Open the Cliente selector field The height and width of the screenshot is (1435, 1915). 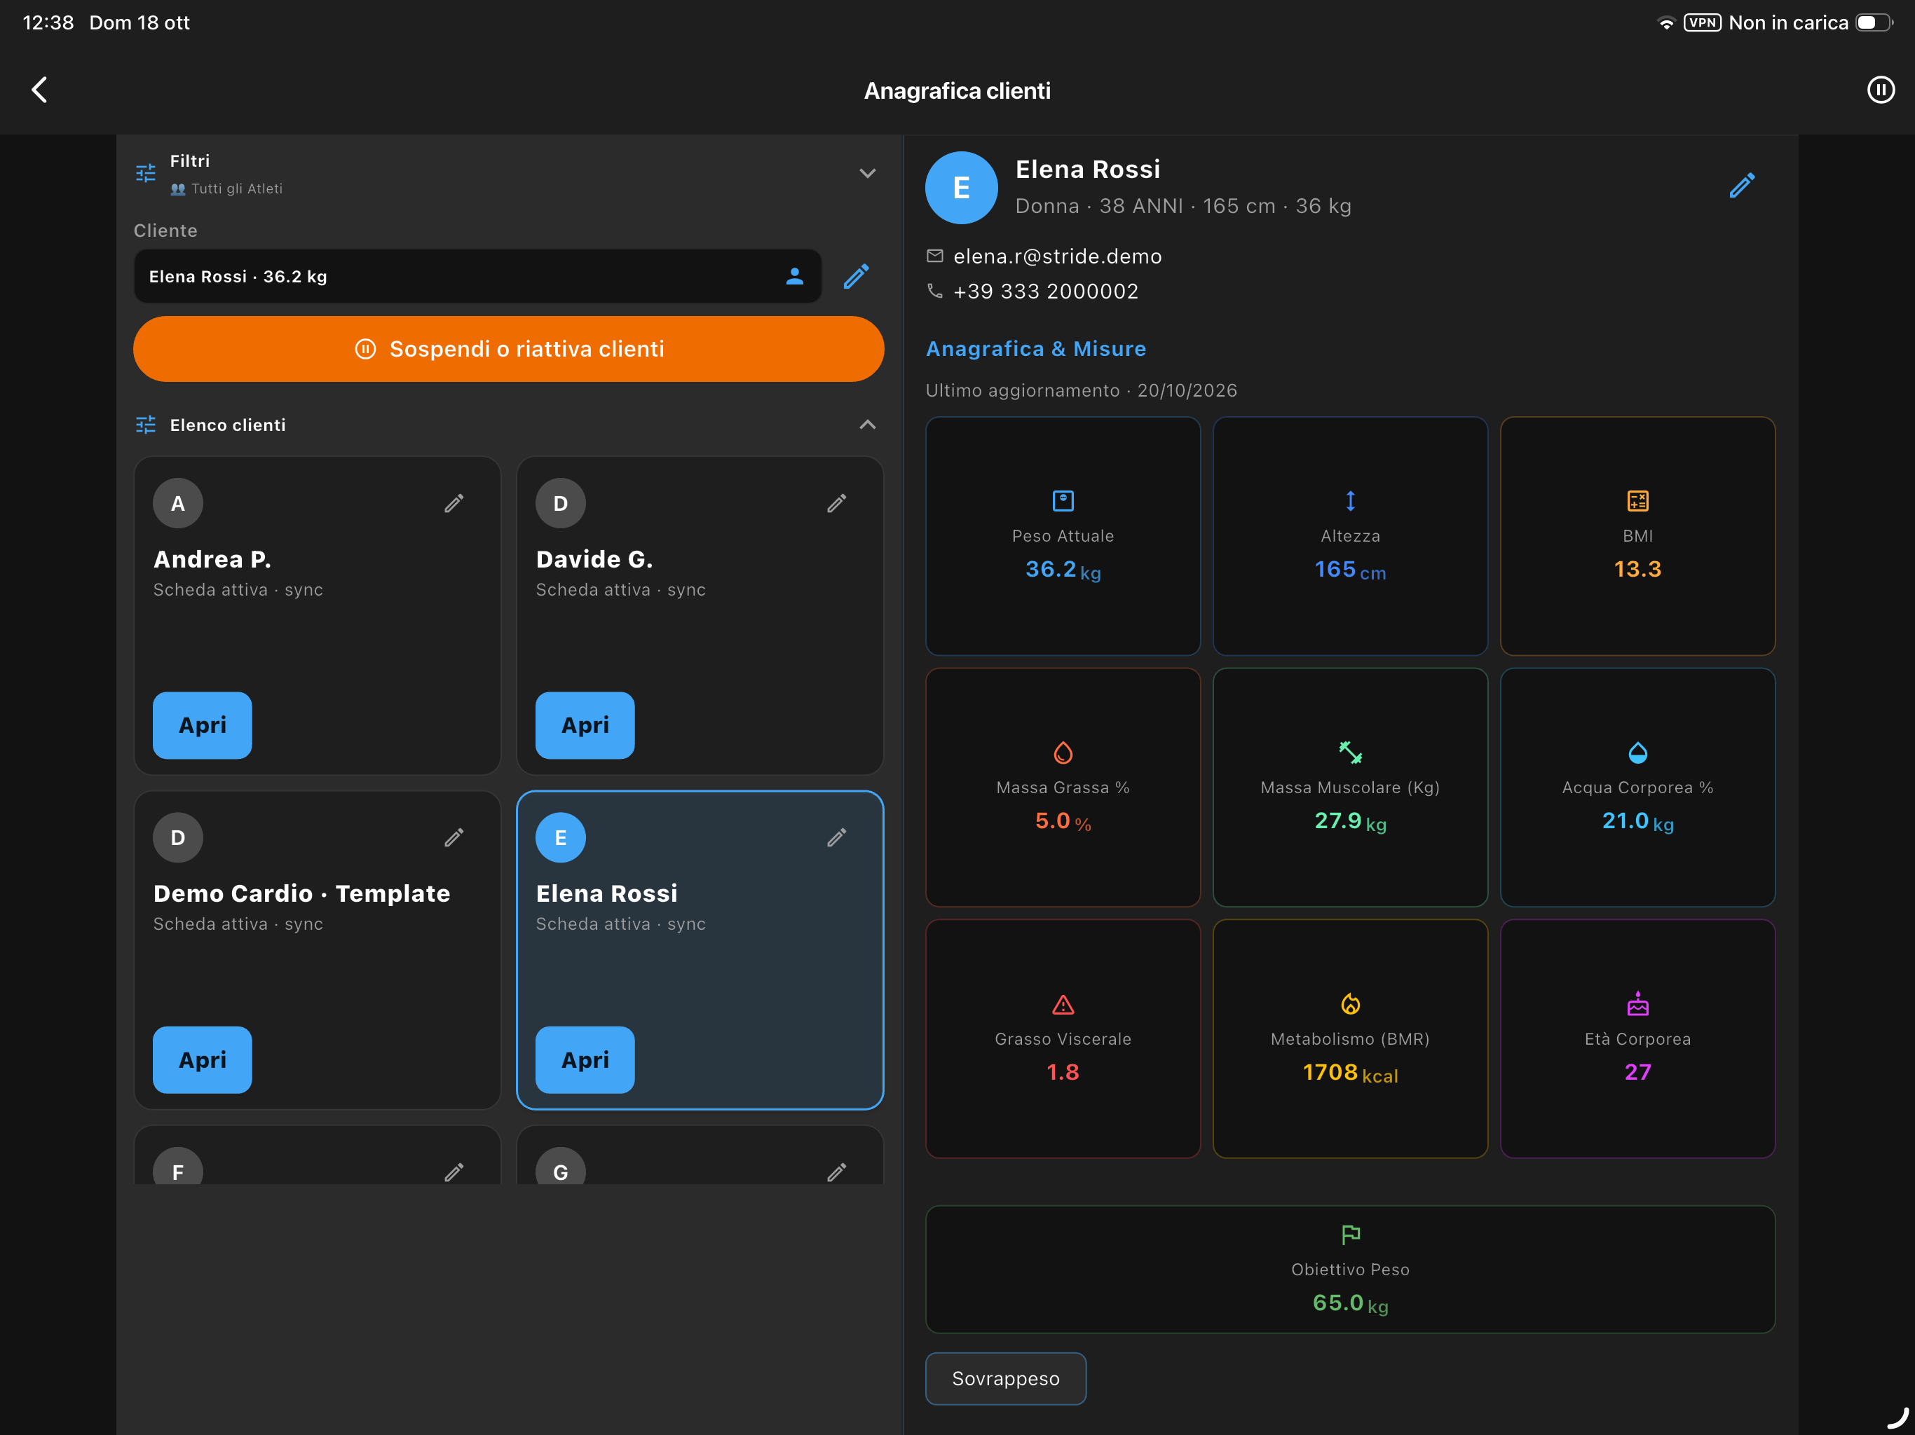pos(477,276)
